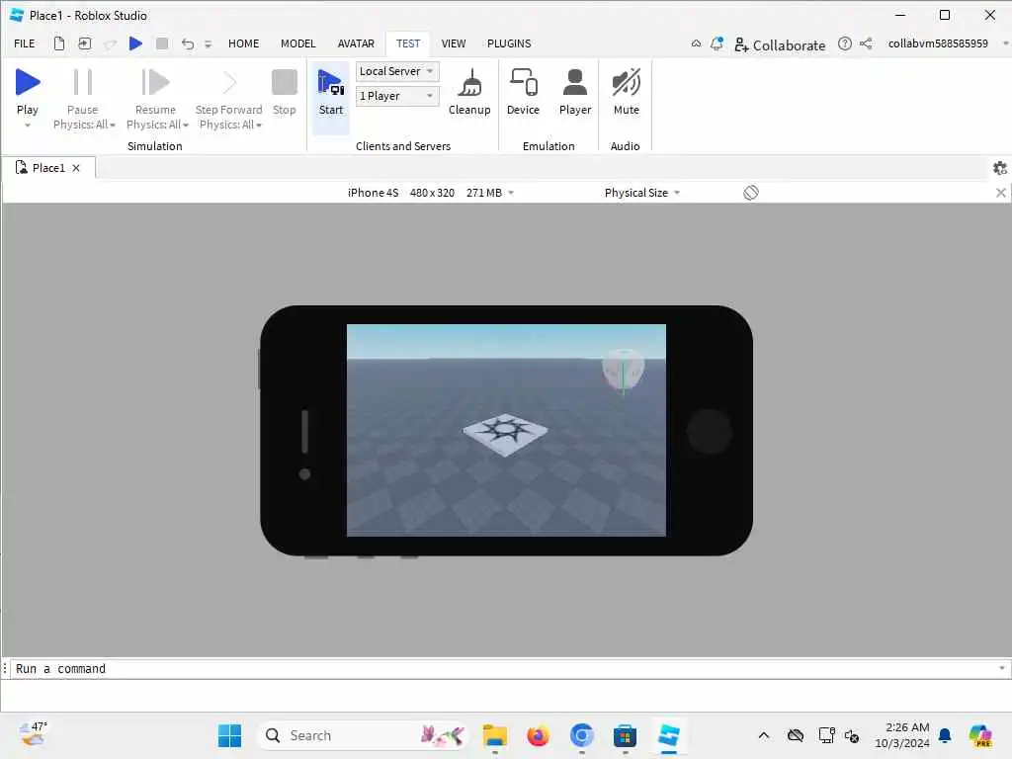Screen dimensions: 1012x759
Task: Switch to the AVATAR ribbon tab
Action: click(356, 43)
